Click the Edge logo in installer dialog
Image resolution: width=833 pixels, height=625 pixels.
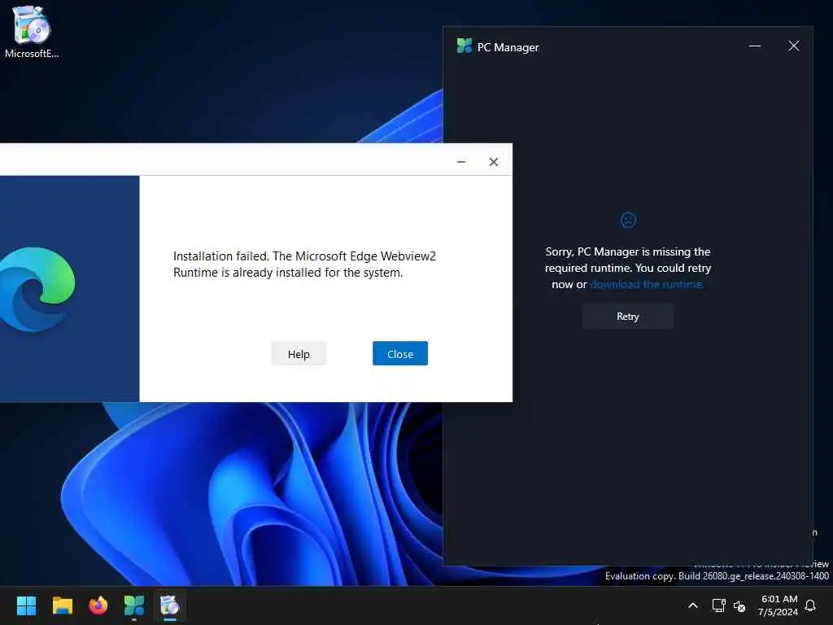(36, 290)
